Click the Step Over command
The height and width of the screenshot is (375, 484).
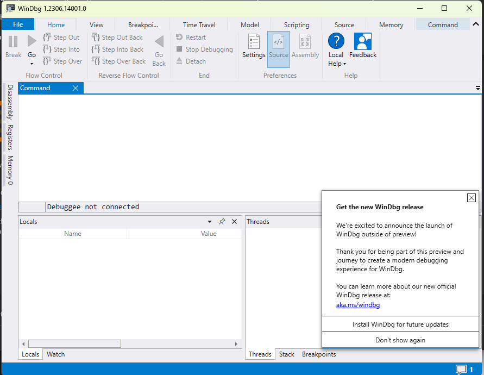coord(62,61)
